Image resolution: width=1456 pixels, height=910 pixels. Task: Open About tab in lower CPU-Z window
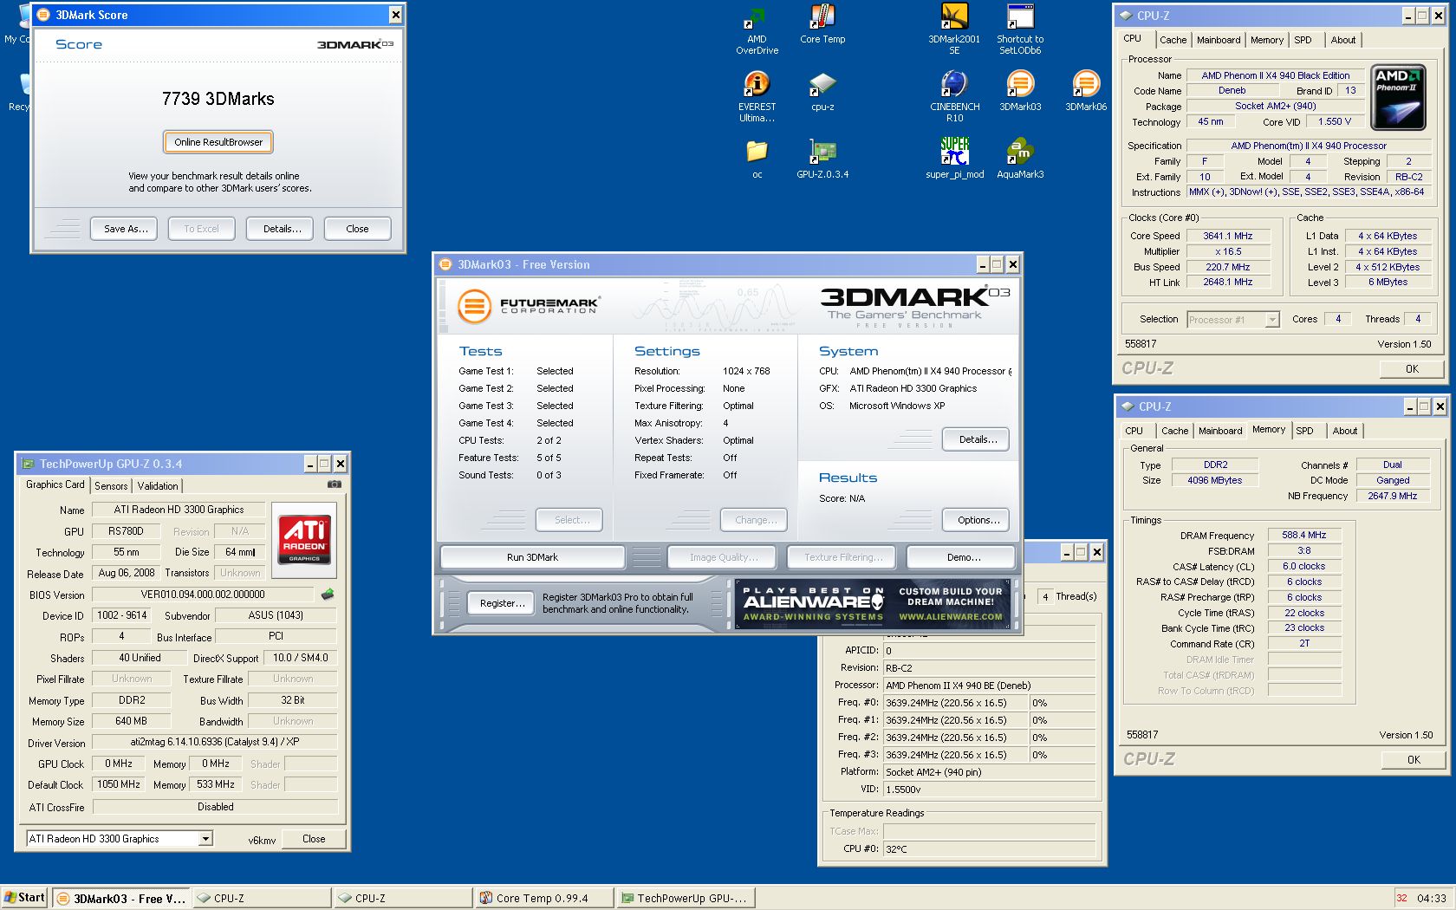tap(1345, 431)
